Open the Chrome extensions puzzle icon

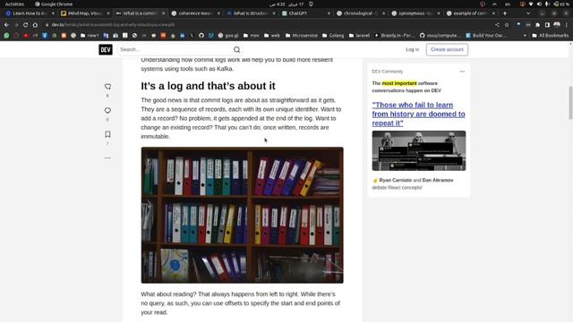(537, 25)
